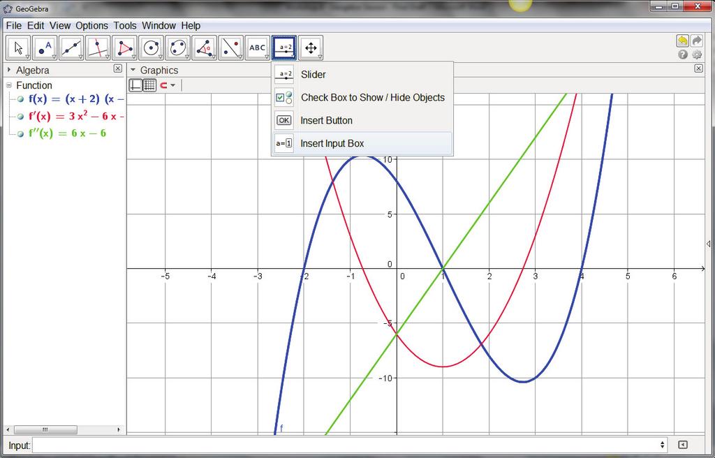The height and width of the screenshot is (458, 715).
Task: Select the Circle with Center tool
Action: point(151,48)
